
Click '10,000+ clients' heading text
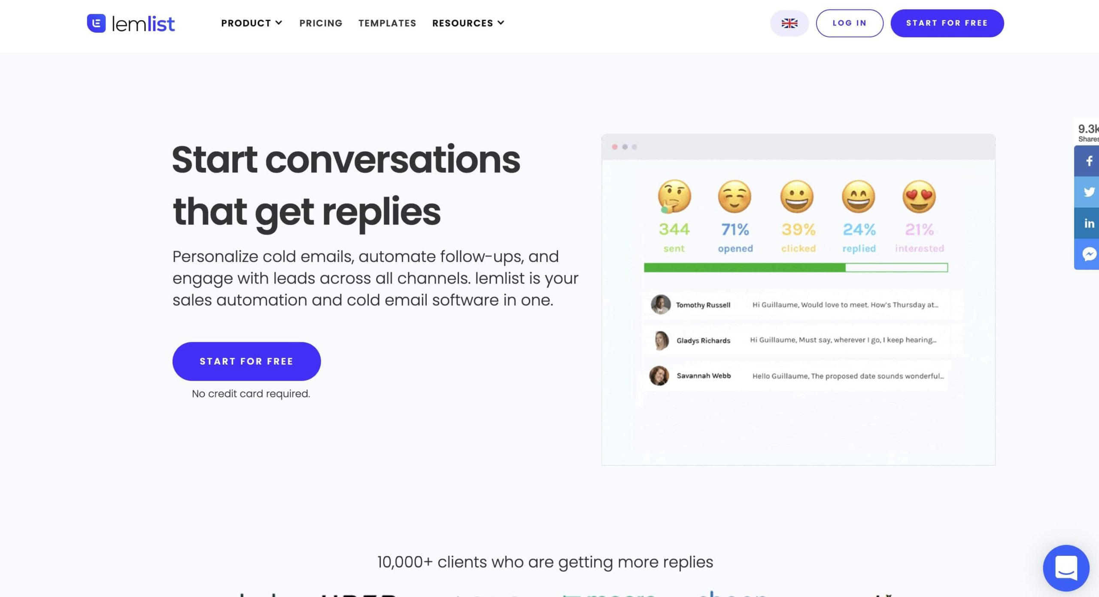point(545,562)
